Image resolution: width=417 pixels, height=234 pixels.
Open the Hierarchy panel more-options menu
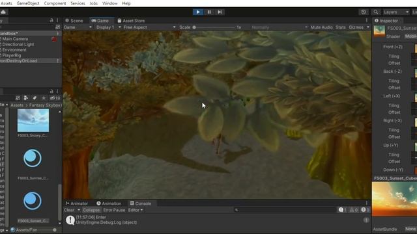pos(57,20)
